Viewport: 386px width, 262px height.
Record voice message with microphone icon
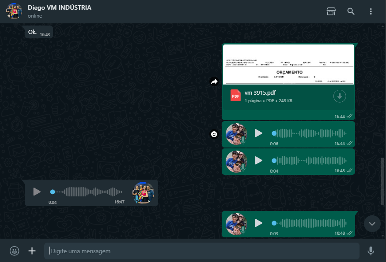click(371, 251)
